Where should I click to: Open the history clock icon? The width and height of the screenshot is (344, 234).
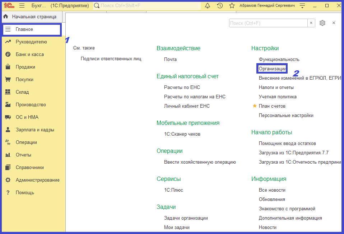(x=220, y=6)
